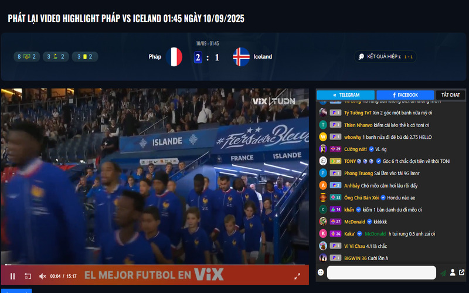Show the first-half result badge
The width and height of the screenshot is (469, 293).
pos(385,56)
